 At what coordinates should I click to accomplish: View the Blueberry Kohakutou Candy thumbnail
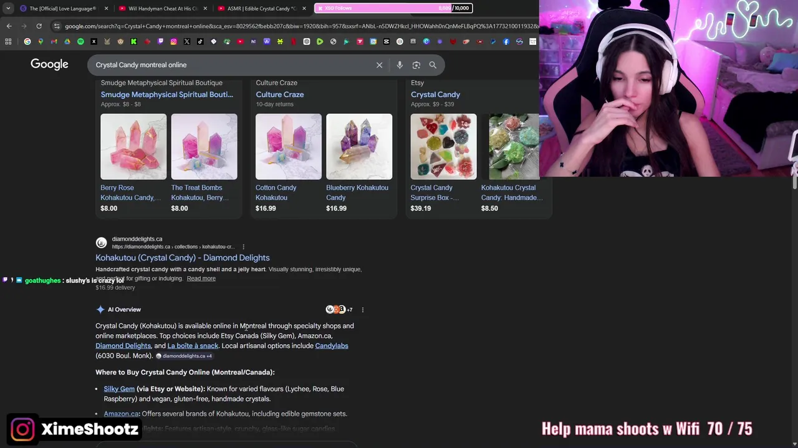point(359,147)
